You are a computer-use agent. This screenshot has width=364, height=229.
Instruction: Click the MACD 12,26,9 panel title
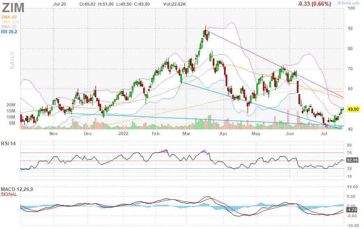17,189
